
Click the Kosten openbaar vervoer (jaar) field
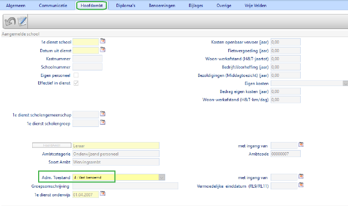[x=286, y=42]
